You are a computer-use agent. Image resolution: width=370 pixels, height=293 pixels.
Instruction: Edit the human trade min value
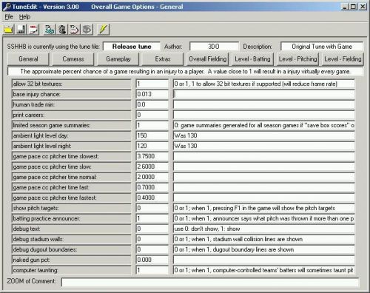[152, 104]
